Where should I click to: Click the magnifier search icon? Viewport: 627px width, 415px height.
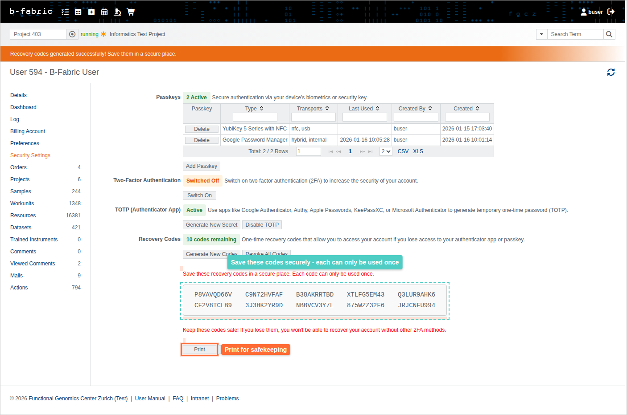click(x=609, y=34)
